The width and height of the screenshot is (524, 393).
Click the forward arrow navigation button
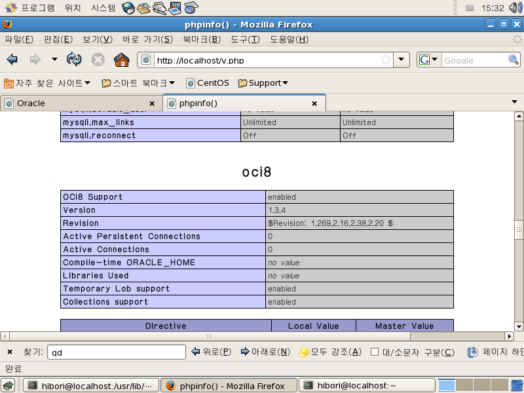point(35,60)
